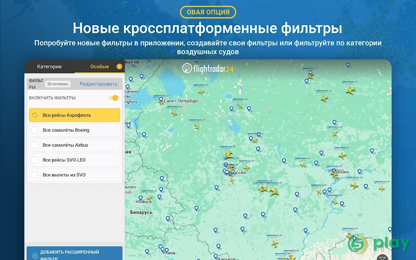Turn off the Включить фильтры switch
The height and width of the screenshot is (260, 416).
click(114, 98)
